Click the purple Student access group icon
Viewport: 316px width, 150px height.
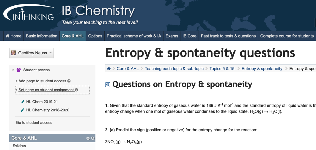pyautogui.click(x=19, y=70)
